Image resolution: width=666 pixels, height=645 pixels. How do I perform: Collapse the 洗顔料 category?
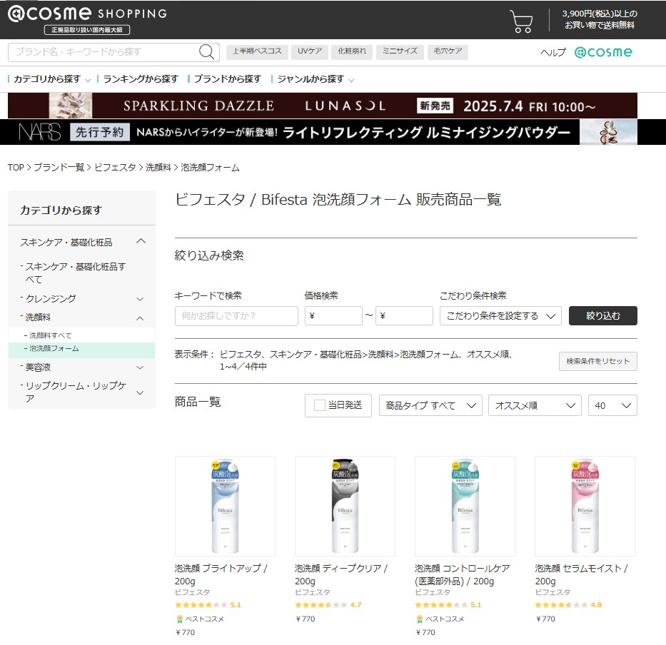click(x=140, y=318)
